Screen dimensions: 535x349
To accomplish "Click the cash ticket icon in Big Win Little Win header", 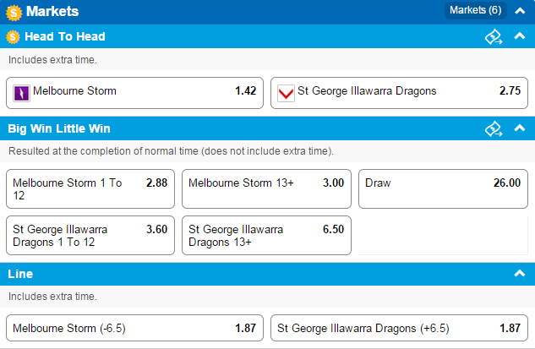I will point(494,128).
